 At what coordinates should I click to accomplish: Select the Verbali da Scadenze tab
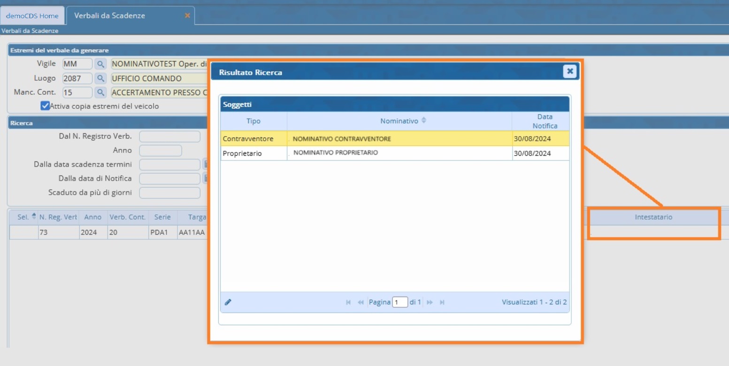coord(109,16)
